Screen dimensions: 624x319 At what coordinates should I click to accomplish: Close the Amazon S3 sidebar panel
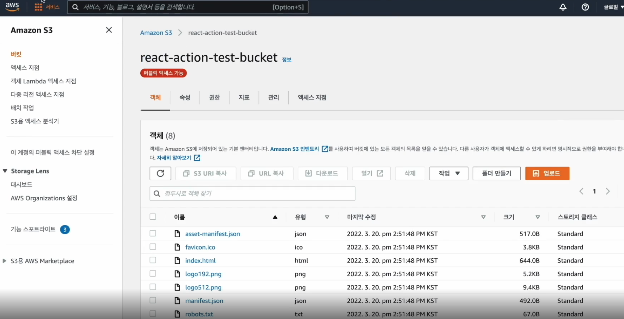pos(109,30)
